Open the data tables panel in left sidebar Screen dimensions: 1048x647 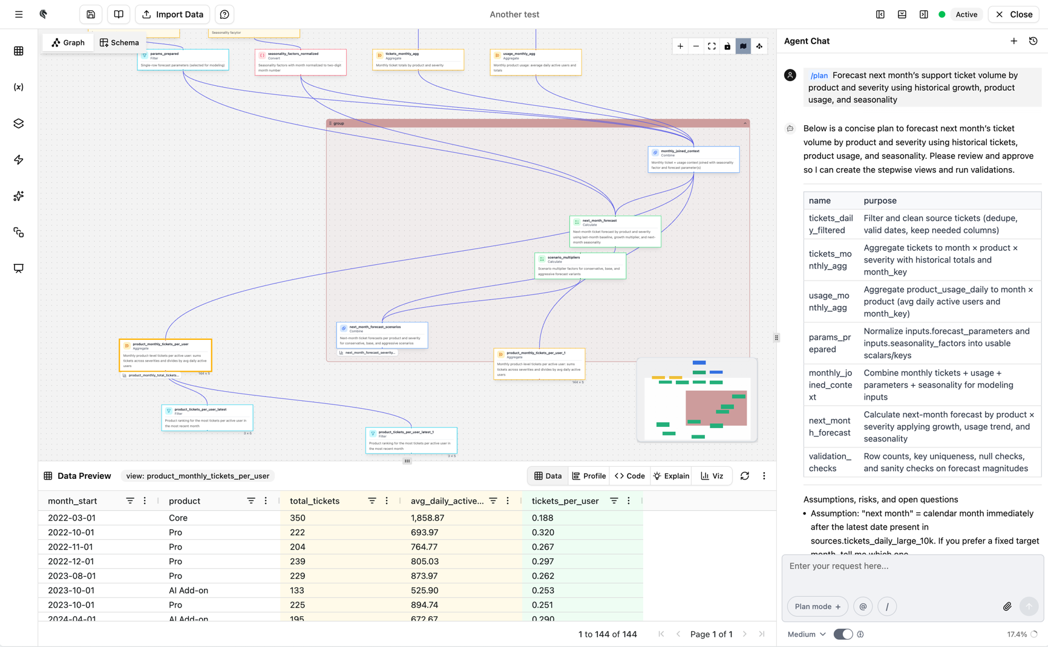tap(18, 51)
